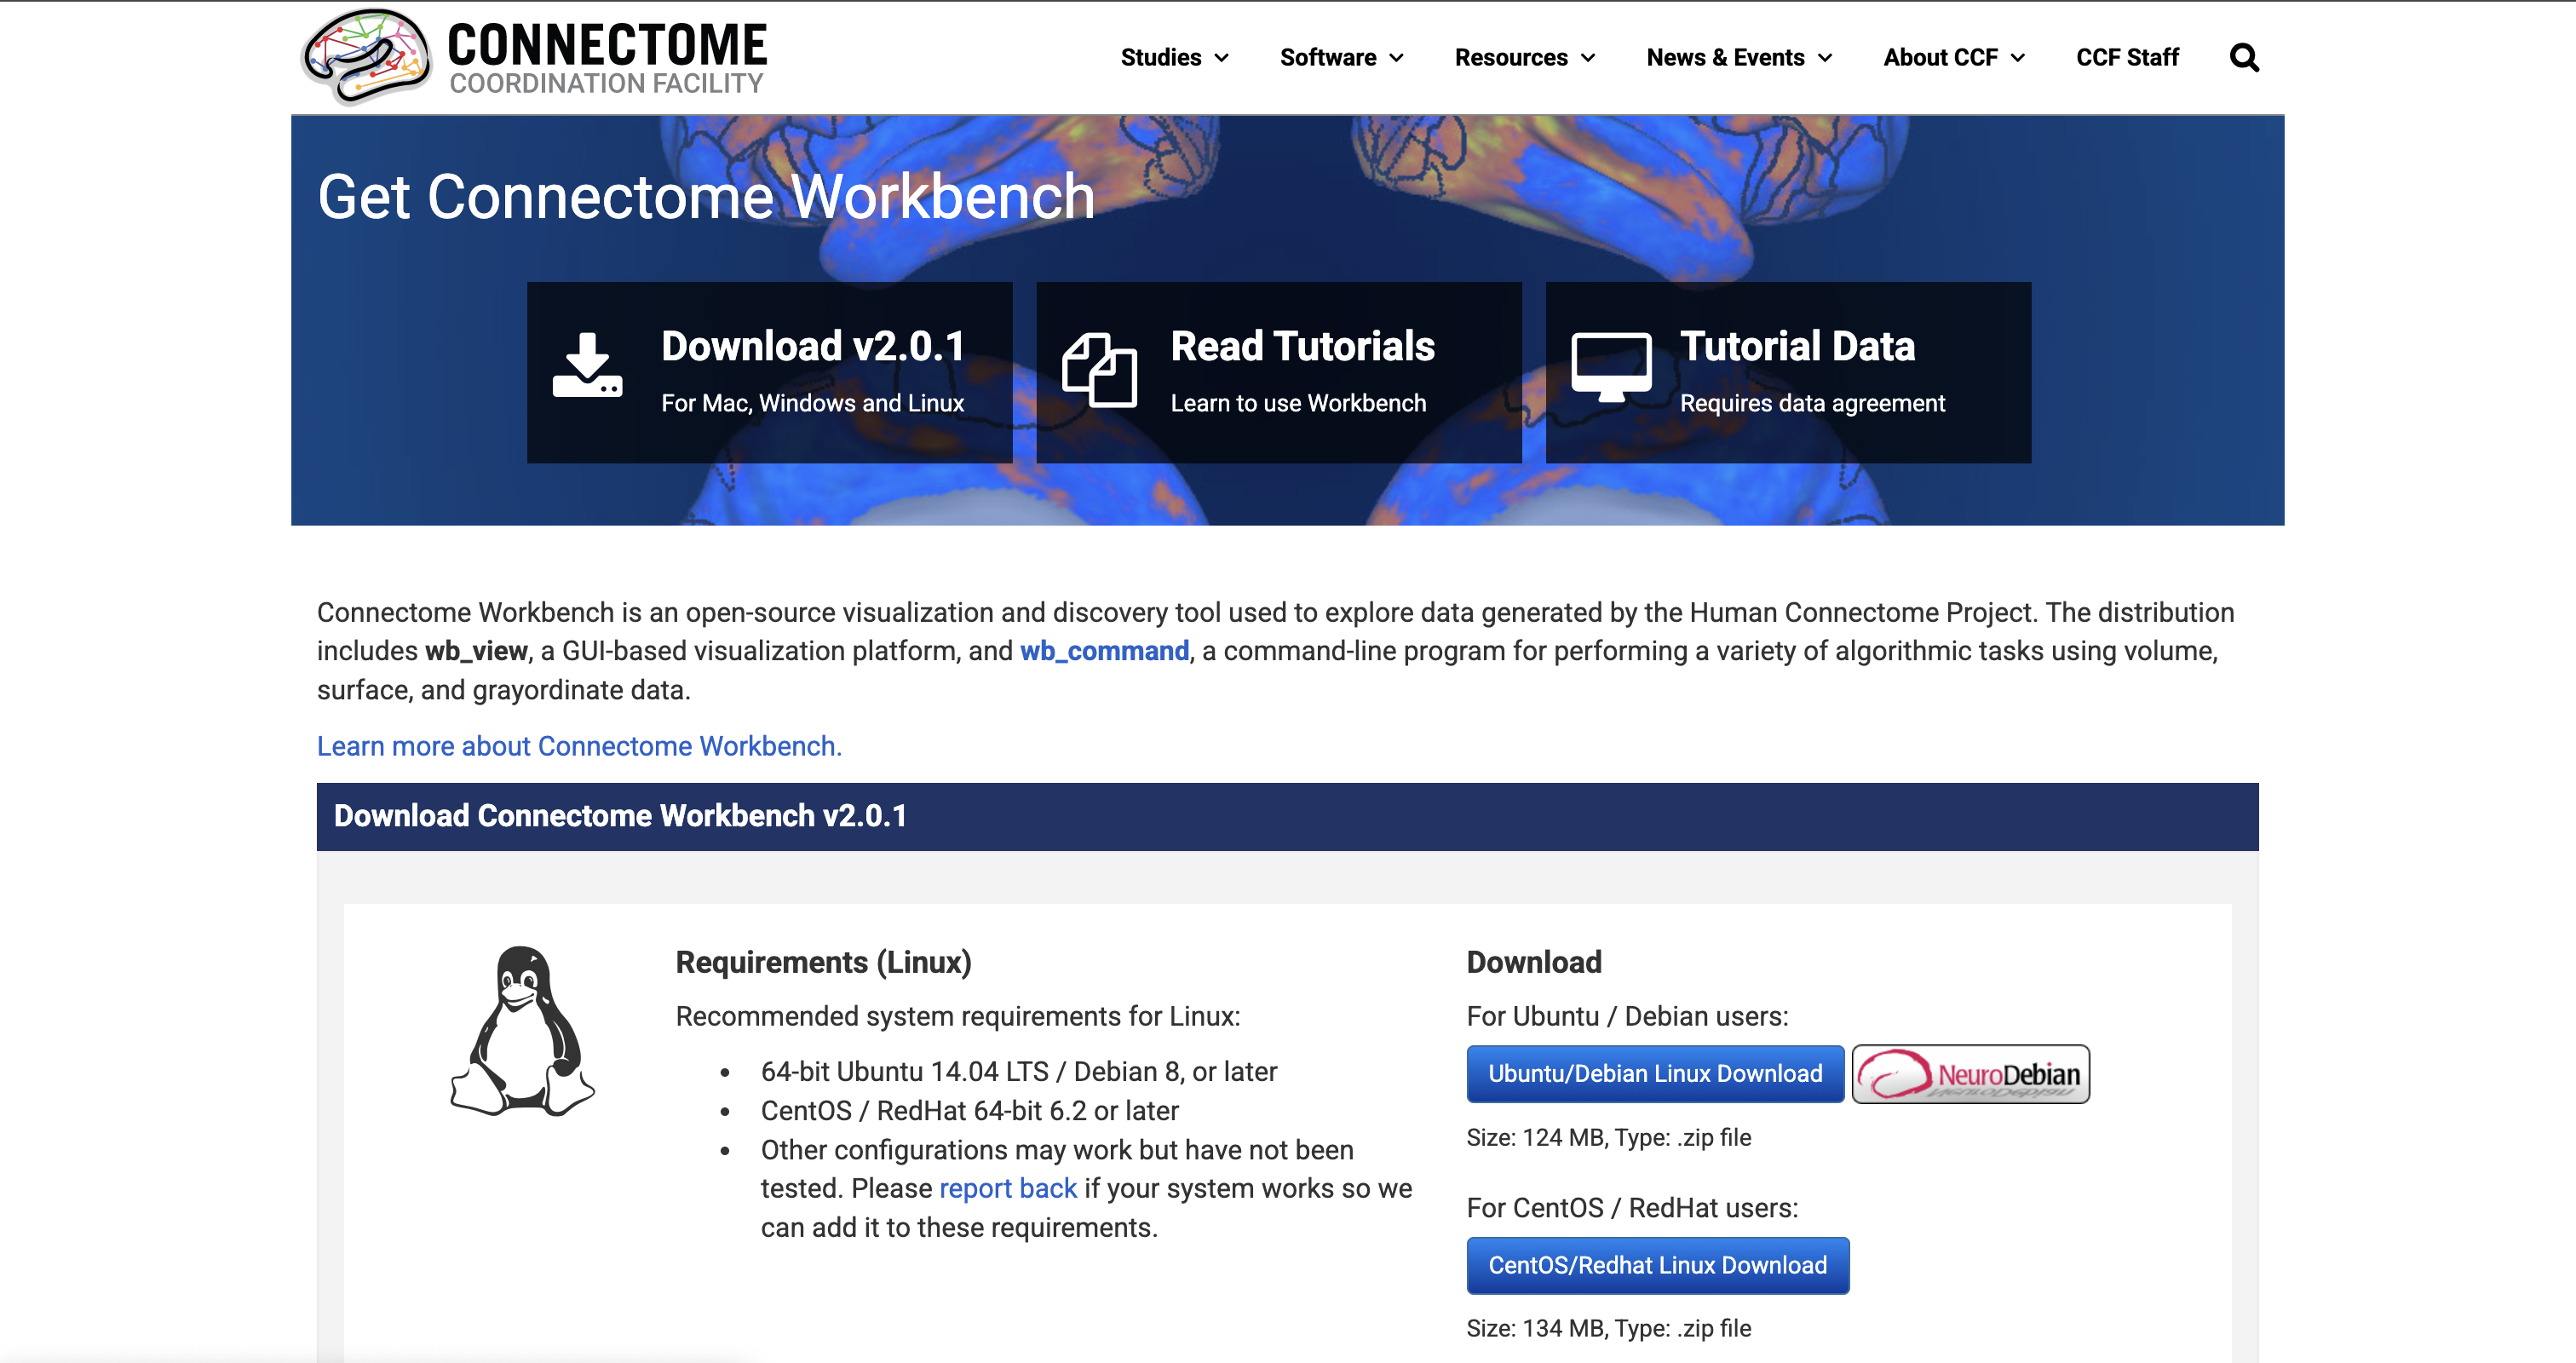2576x1363 pixels.
Task: Click the Linux penguin image
Action: [x=522, y=1031]
